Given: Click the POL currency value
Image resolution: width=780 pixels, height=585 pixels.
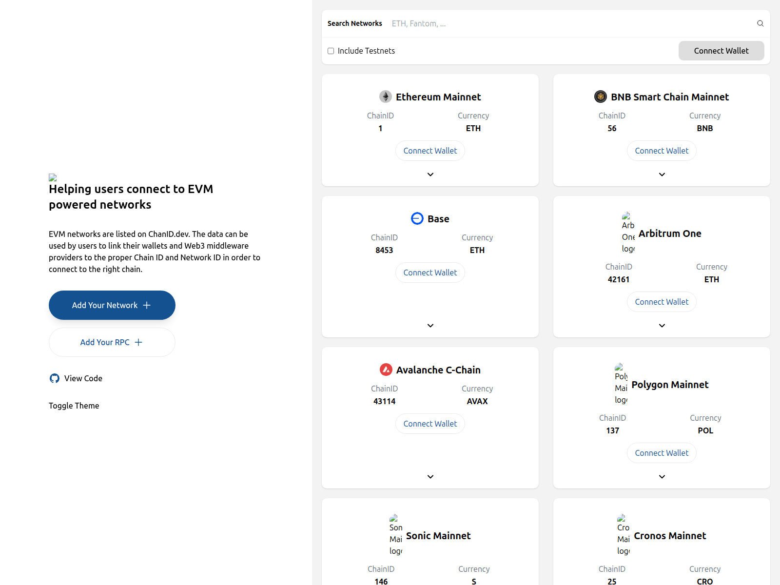Looking at the screenshot, I should (705, 430).
